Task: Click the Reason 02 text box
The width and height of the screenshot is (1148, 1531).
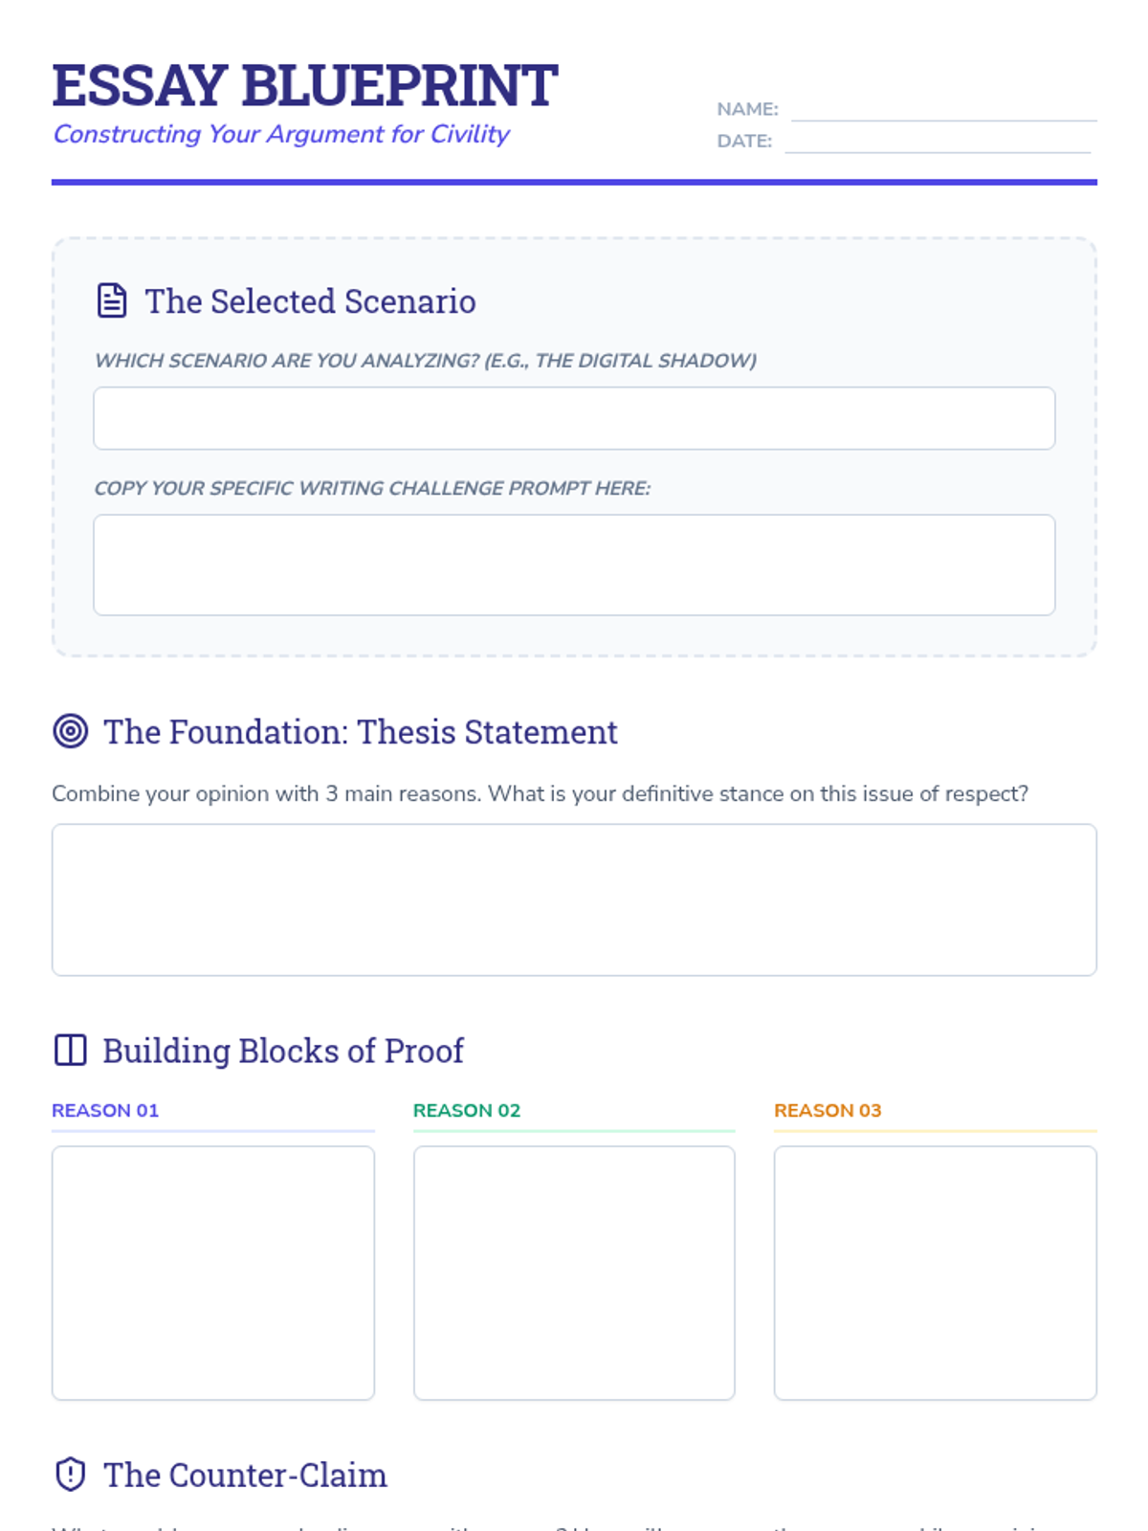Action: (574, 1273)
